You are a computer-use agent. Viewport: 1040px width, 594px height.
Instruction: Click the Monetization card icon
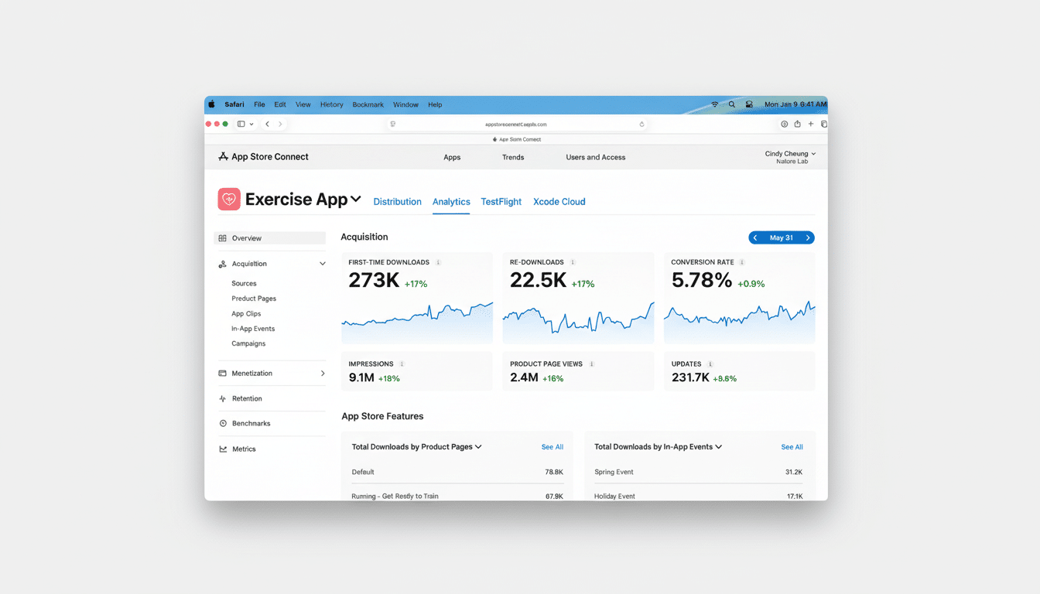point(223,374)
